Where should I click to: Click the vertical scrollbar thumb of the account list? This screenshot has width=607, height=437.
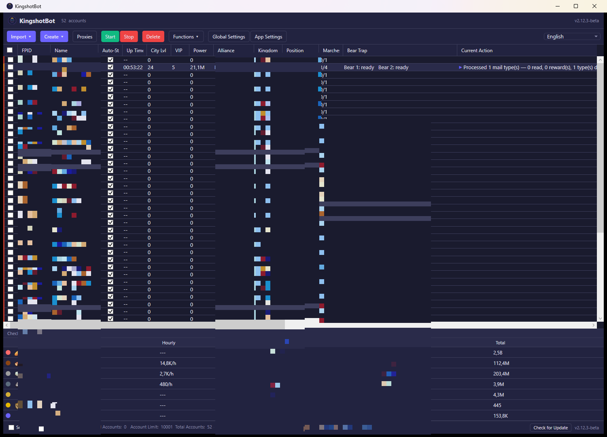coord(600,148)
